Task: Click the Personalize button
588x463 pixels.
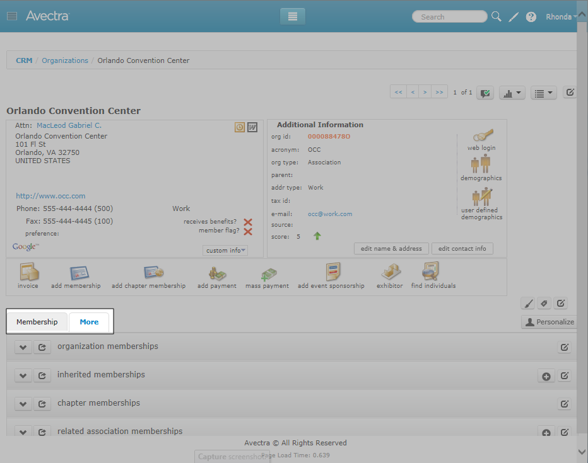Action: click(x=550, y=322)
